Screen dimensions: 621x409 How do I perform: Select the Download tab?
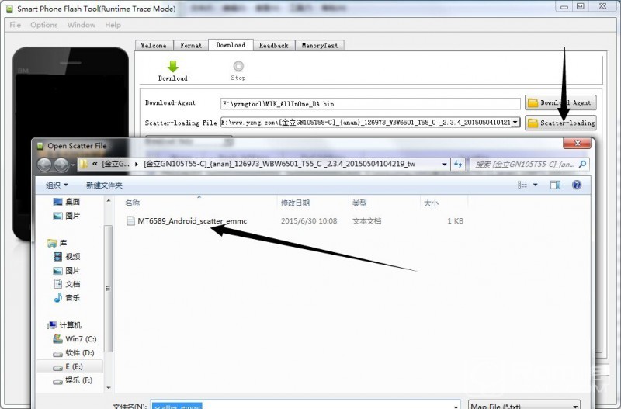pyautogui.click(x=231, y=45)
